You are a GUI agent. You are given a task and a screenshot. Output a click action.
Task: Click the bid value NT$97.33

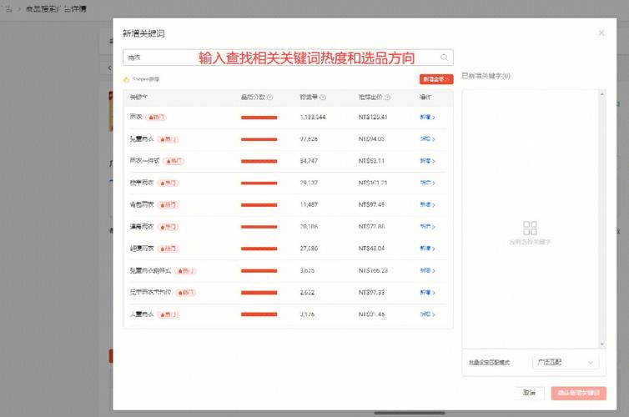(371, 293)
